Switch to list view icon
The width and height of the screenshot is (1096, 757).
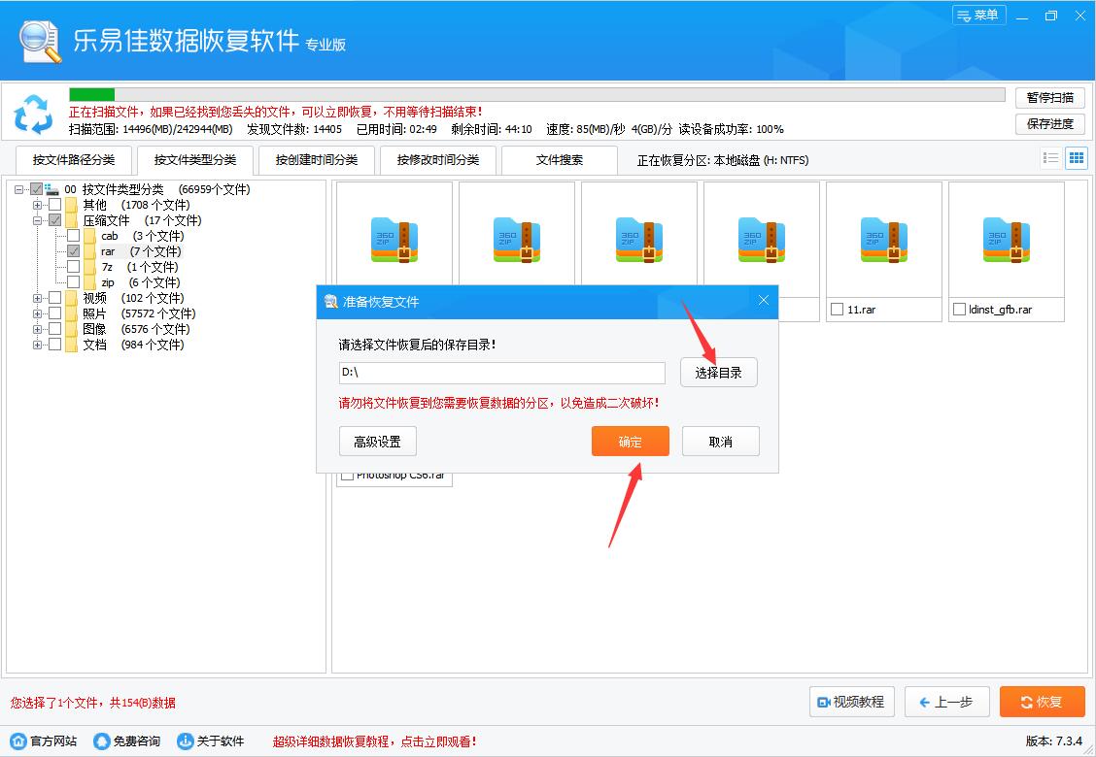tap(1050, 158)
